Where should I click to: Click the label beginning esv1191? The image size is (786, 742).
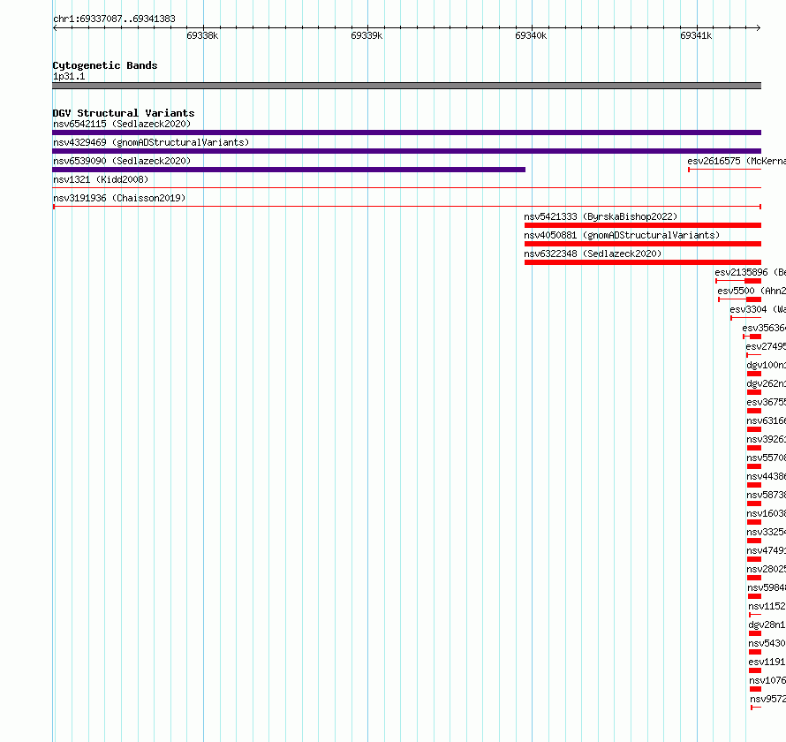click(x=767, y=662)
